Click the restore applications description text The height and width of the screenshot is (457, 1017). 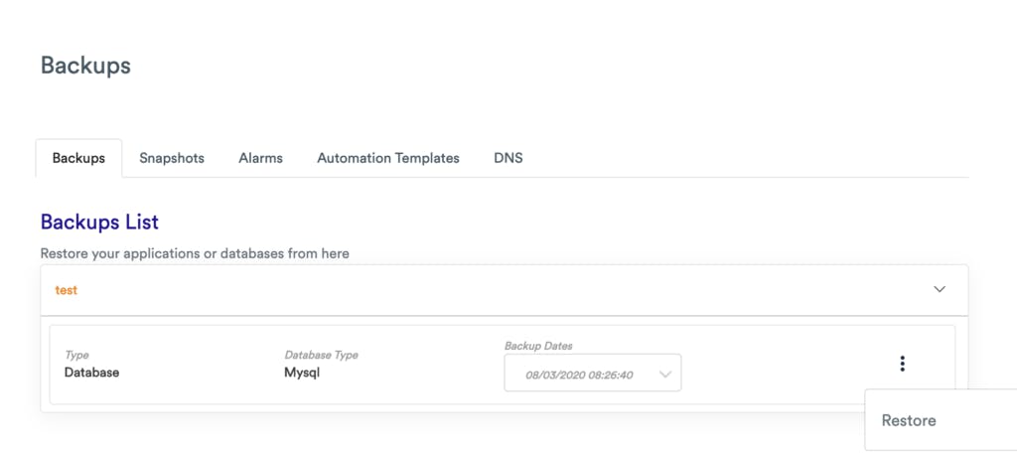(195, 253)
